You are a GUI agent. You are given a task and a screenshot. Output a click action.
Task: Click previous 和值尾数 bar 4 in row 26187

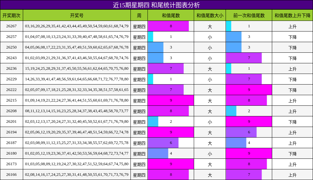[x=236, y=143]
